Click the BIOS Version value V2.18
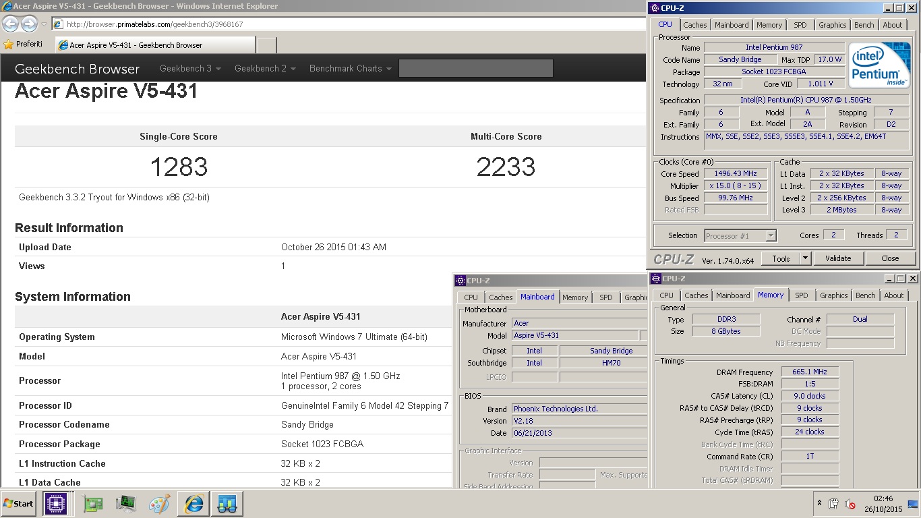 (x=580, y=421)
